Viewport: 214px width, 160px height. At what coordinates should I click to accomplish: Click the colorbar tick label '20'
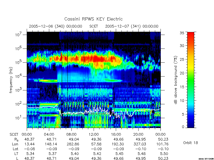point(182,73)
